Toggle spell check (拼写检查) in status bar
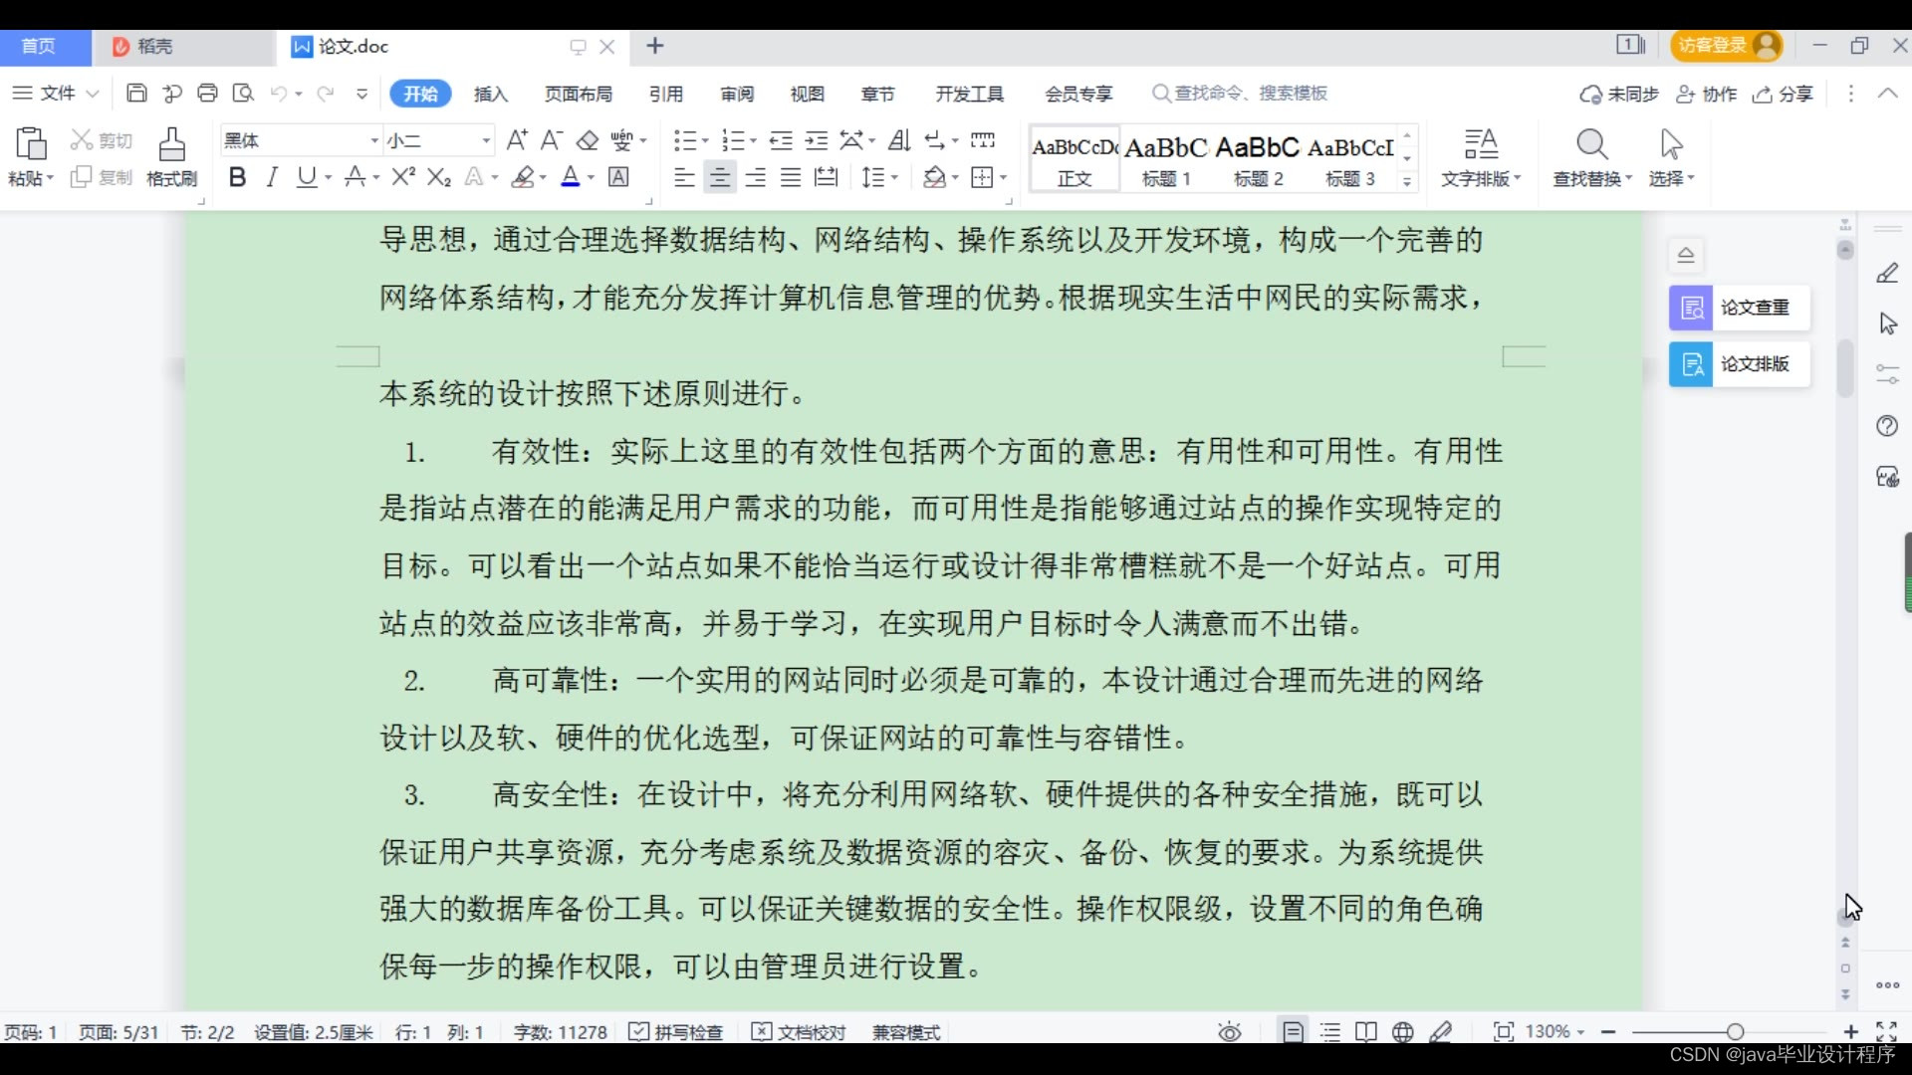 click(x=676, y=1032)
